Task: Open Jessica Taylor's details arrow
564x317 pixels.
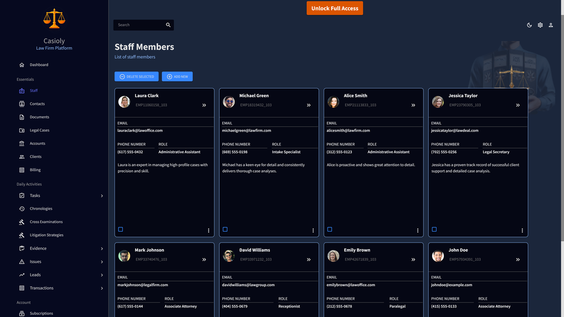Action: pos(518,105)
